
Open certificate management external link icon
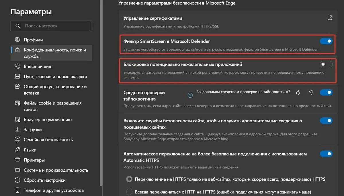tap(330, 18)
